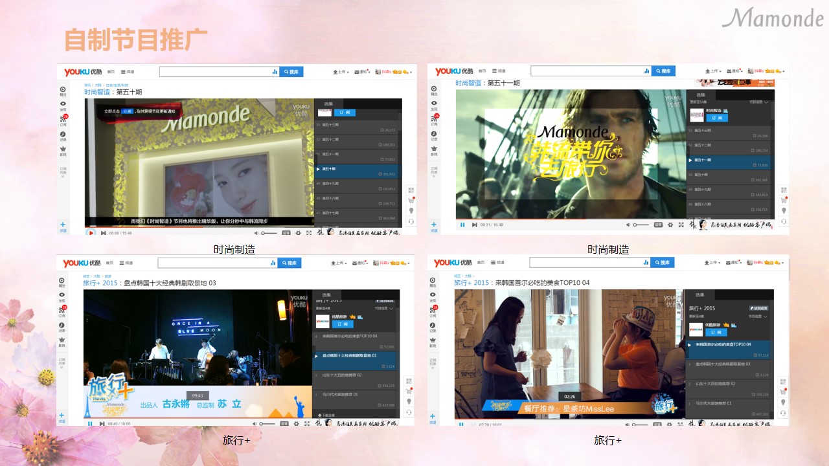Click 订阅 button in 取景地 03 playlist panel
829x466 pixels.
[x=343, y=324]
